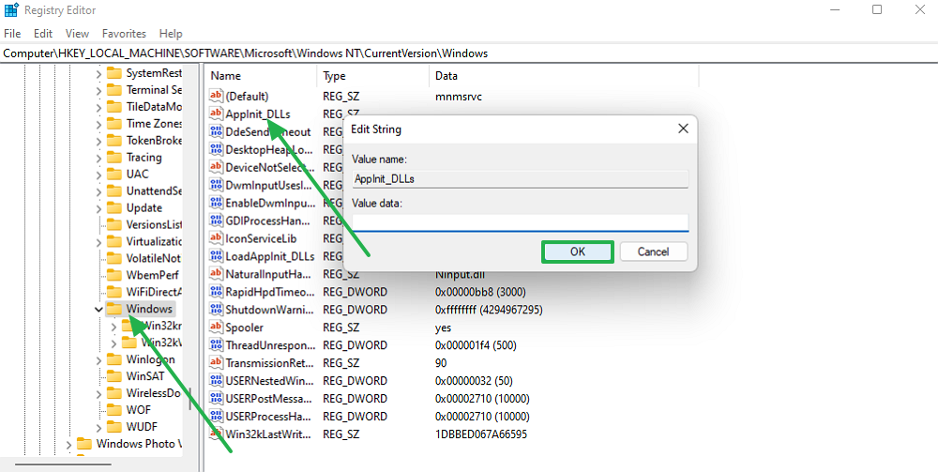Viewport: 938px width, 472px height.
Task: Expand the Time Zones tree node
Action: pyautogui.click(x=98, y=124)
